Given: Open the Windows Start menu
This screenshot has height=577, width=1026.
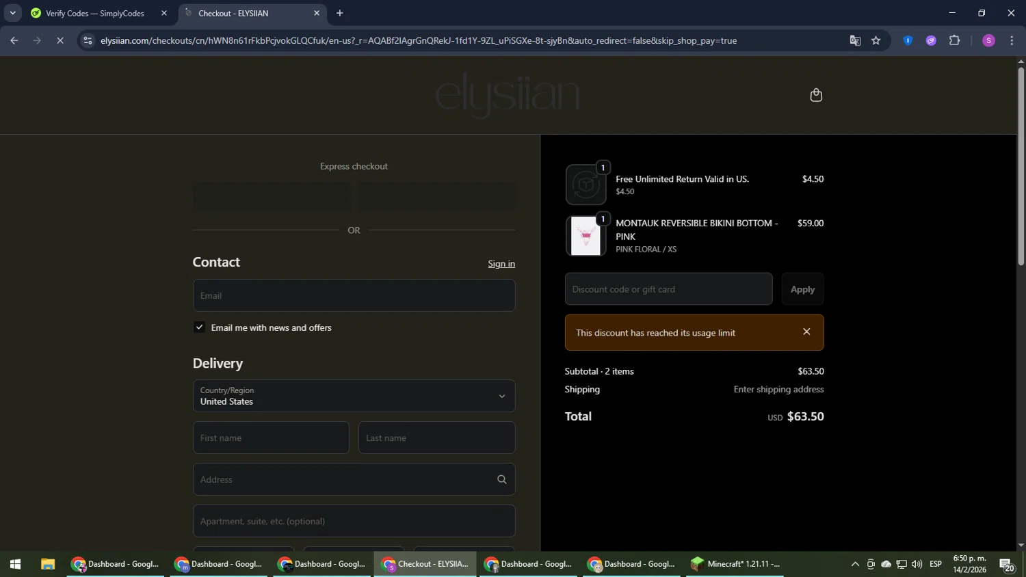Looking at the screenshot, I should tap(15, 564).
